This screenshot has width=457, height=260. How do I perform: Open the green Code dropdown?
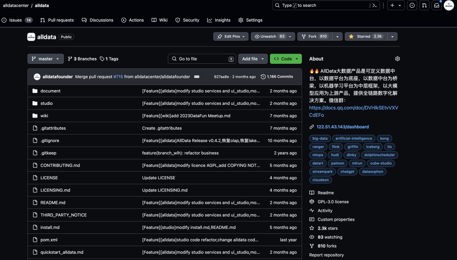tap(286, 59)
